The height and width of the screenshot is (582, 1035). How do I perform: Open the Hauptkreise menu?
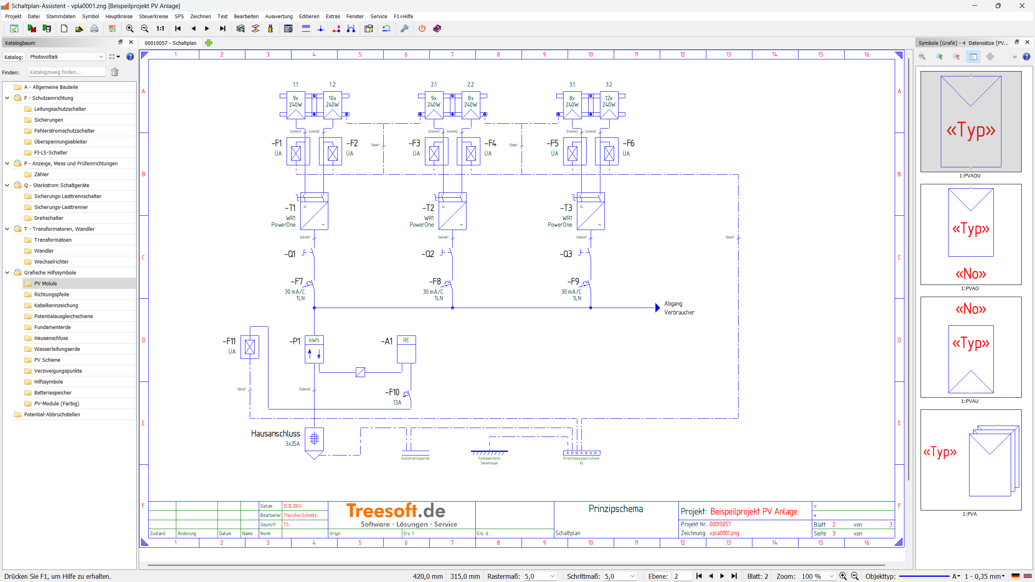point(119,17)
